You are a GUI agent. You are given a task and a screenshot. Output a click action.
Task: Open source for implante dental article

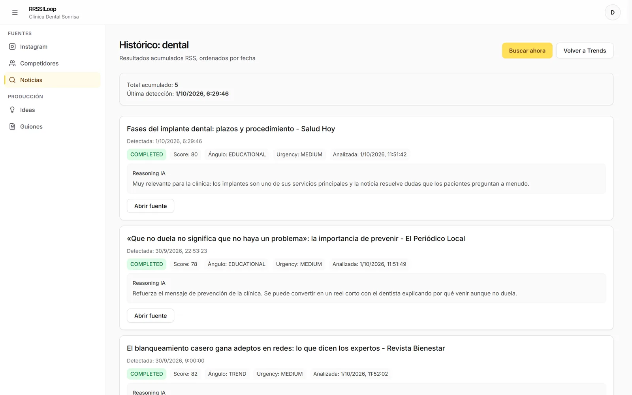[x=150, y=206]
